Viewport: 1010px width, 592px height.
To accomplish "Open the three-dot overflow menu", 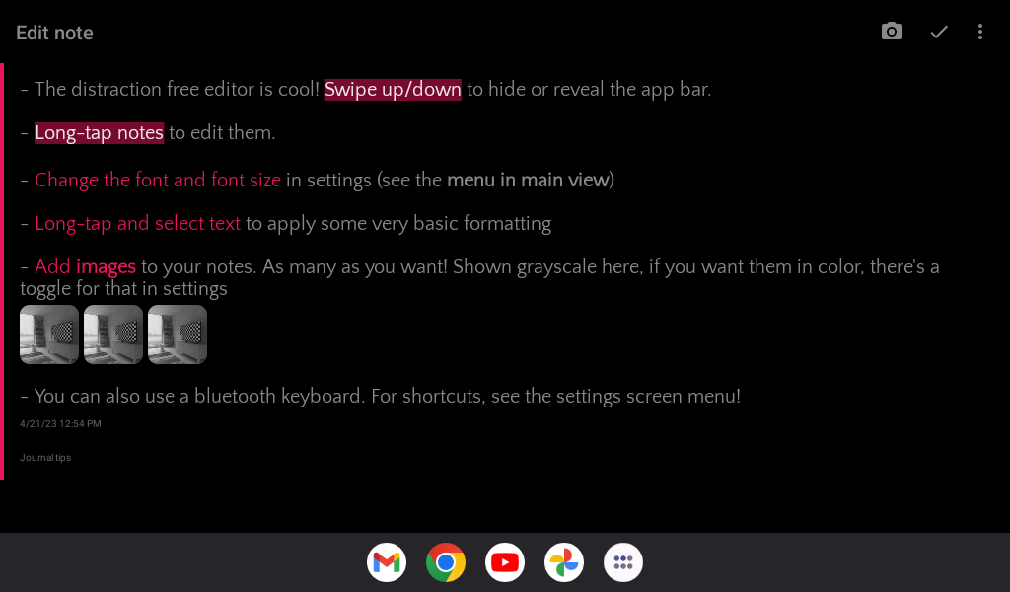I will pos(979,32).
